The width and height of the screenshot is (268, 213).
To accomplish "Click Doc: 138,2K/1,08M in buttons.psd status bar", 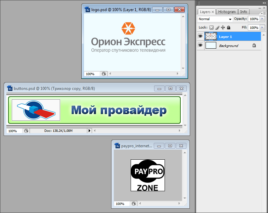I will pos(58,131).
